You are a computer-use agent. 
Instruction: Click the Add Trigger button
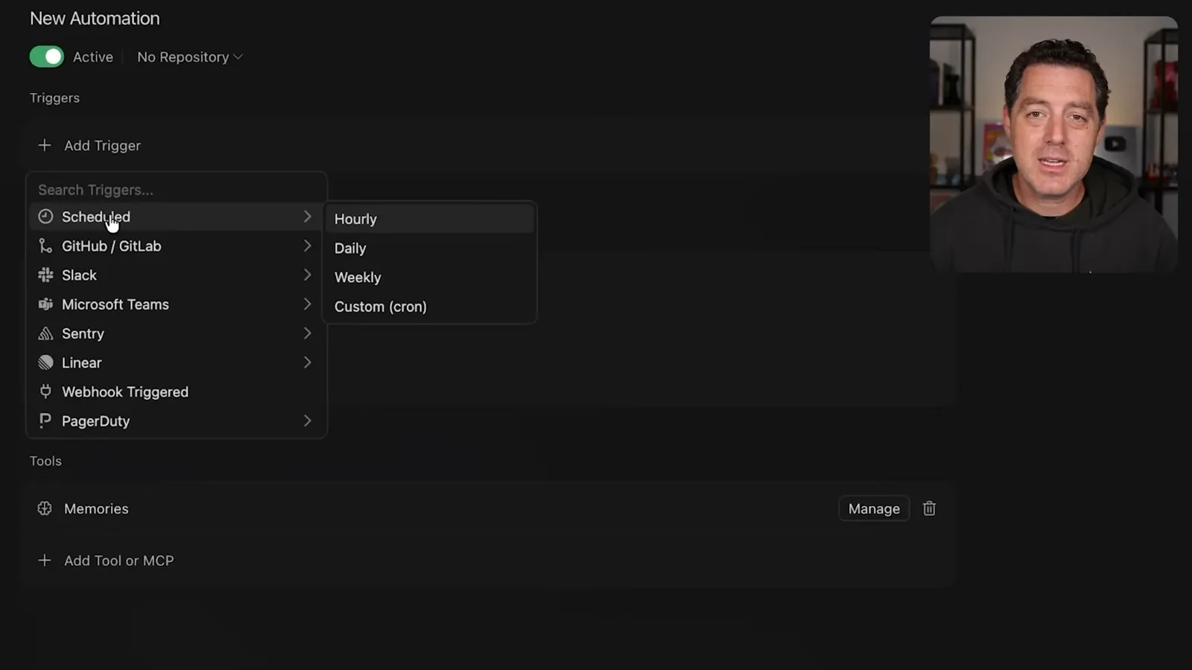pos(102,145)
